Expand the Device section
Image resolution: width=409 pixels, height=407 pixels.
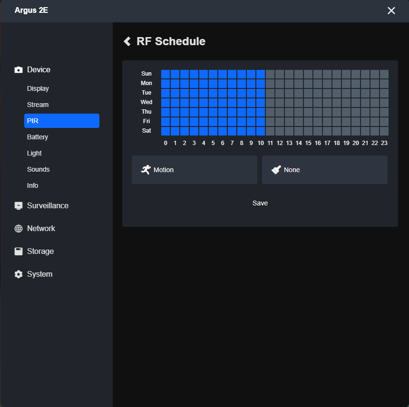point(39,69)
